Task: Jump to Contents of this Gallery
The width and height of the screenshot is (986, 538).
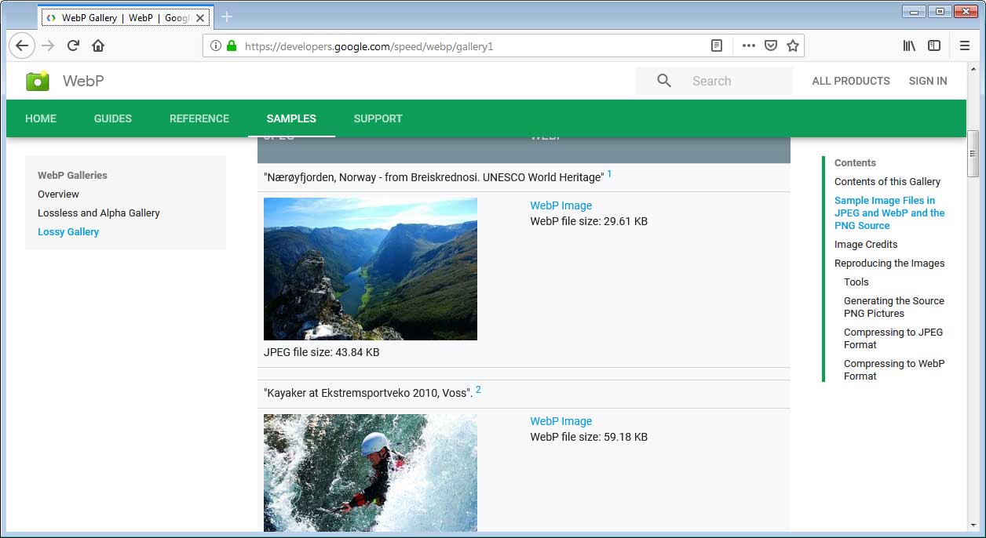Action: pos(887,181)
